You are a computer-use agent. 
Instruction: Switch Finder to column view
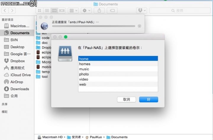click(x=54, y=10)
